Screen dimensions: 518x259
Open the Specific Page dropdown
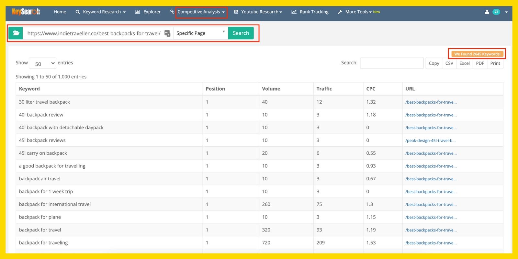click(x=201, y=33)
